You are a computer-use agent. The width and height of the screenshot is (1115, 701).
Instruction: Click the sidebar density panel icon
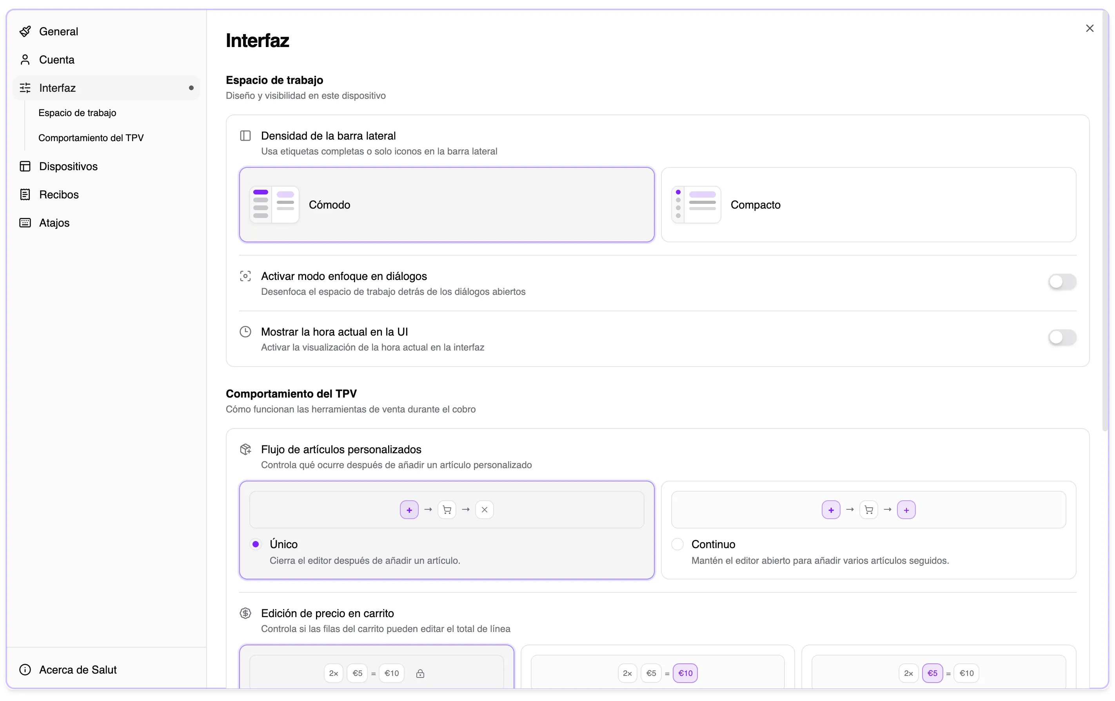245,136
